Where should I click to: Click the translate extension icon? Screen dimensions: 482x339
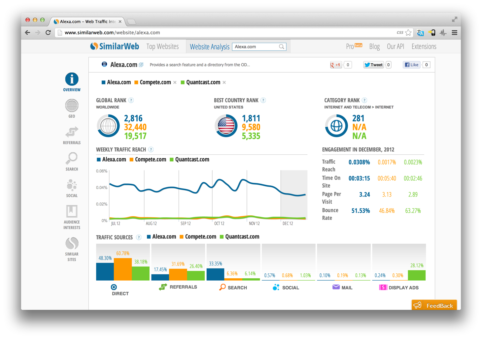point(420,33)
